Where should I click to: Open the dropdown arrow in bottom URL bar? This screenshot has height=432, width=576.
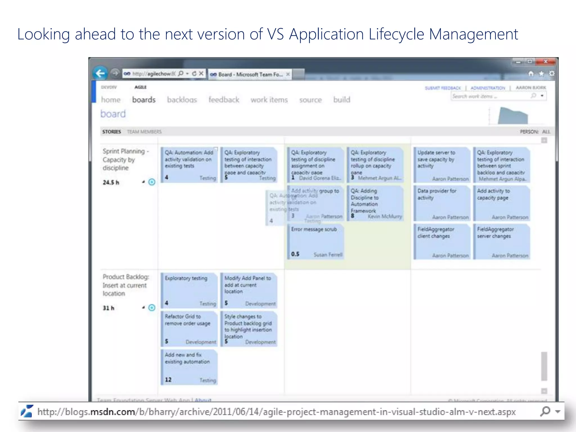pos(557,412)
